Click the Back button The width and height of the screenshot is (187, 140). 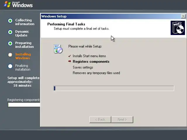100,120
